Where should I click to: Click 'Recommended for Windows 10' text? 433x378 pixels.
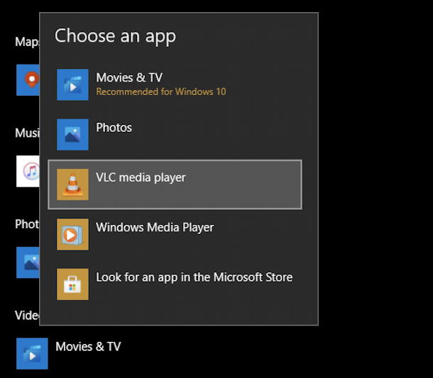click(161, 91)
